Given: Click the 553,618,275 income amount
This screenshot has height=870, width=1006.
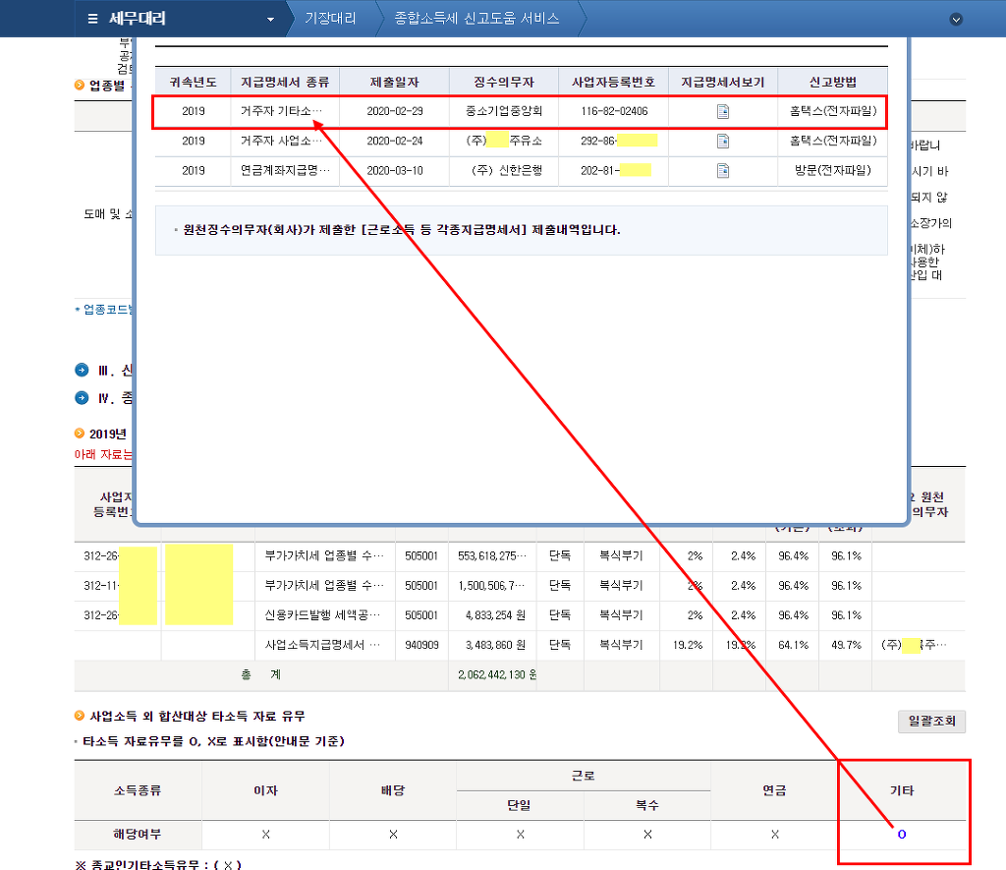Looking at the screenshot, I should coord(492,556).
